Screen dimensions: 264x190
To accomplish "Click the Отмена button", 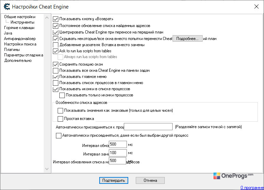I will [150, 180].
